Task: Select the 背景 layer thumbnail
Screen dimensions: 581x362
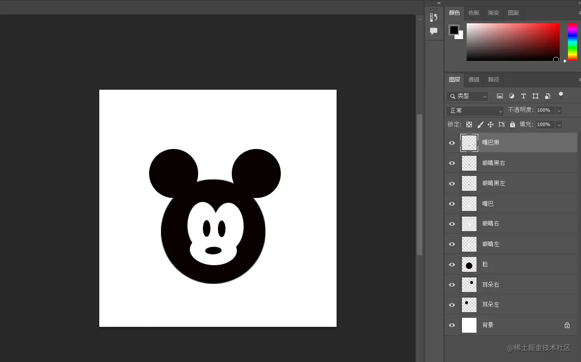Action: (x=469, y=325)
